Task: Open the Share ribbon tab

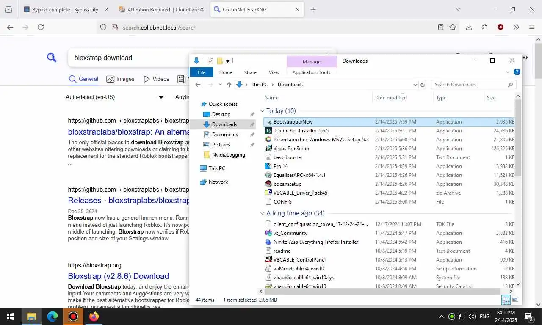Action: click(x=250, y=72)
